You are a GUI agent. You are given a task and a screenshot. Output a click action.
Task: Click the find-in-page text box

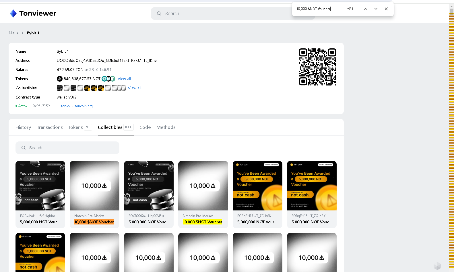319,9
